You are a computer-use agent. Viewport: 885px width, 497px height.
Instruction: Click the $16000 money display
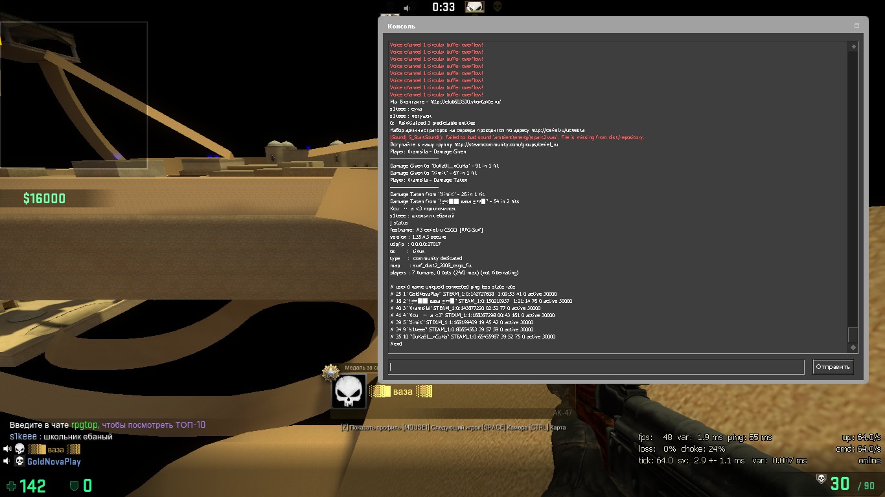pos(44,199)
